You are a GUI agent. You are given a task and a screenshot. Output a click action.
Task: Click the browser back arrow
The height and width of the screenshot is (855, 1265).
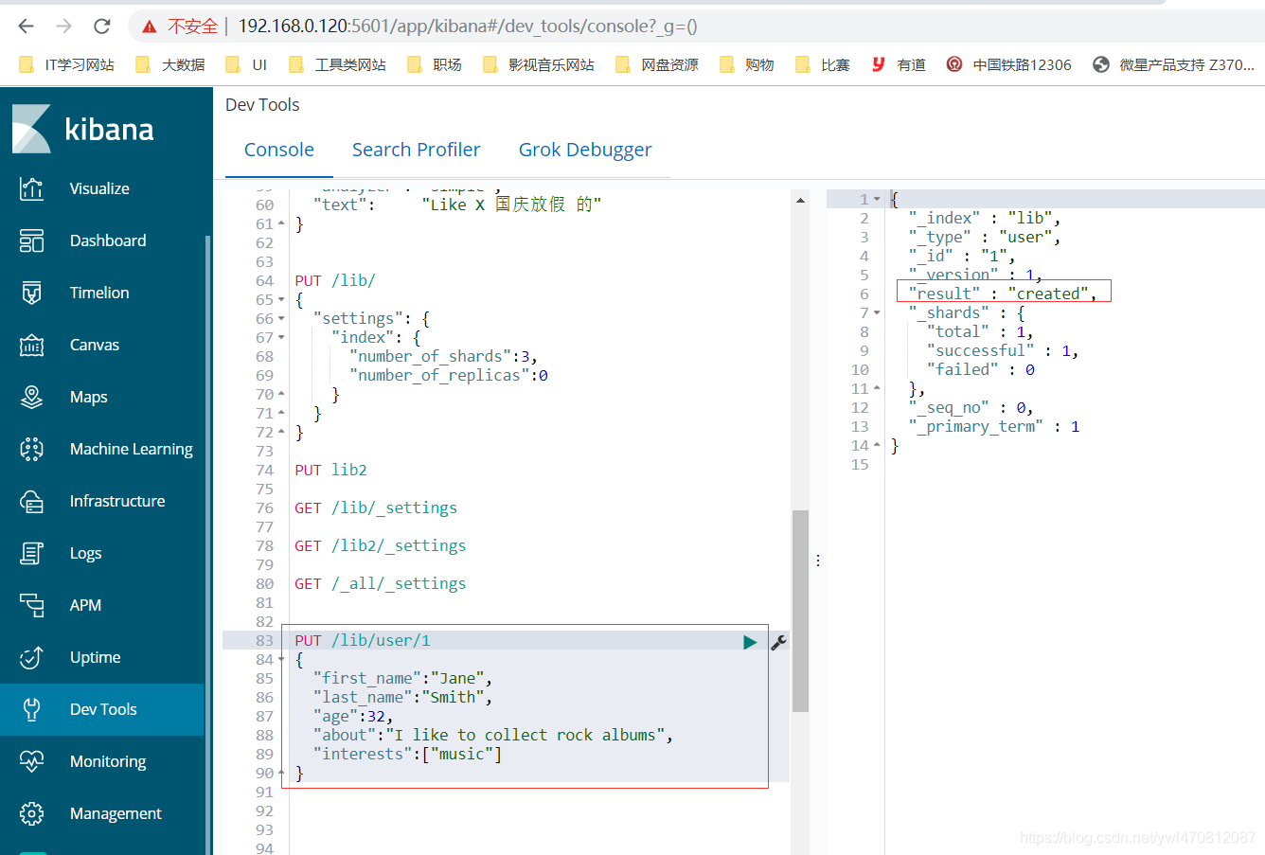coord(27,26)
